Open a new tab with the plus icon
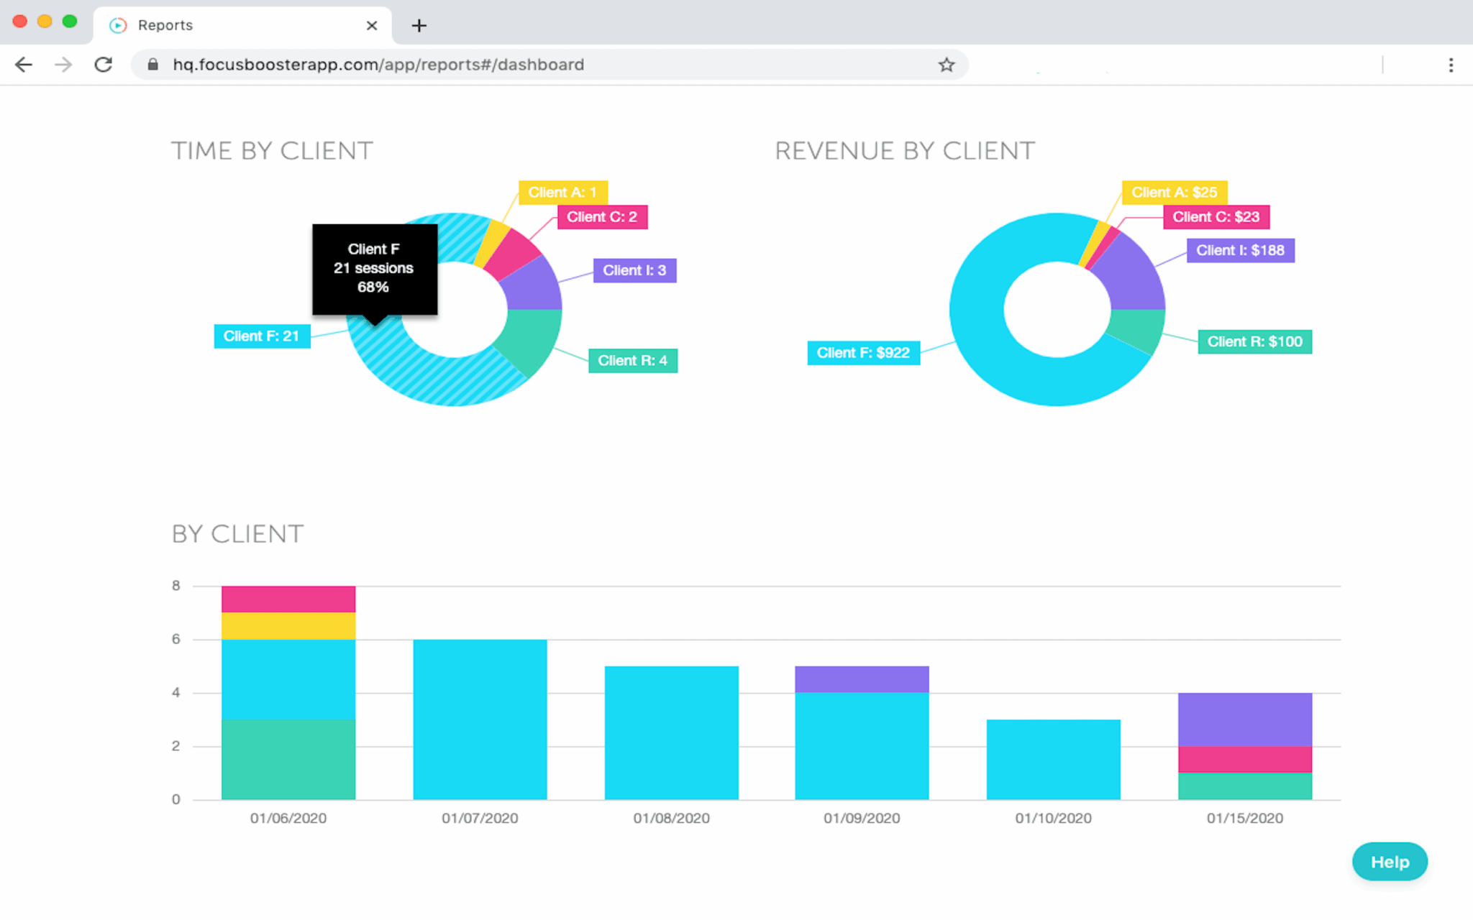Screen dimensions: 1473x920 [419, 25]
